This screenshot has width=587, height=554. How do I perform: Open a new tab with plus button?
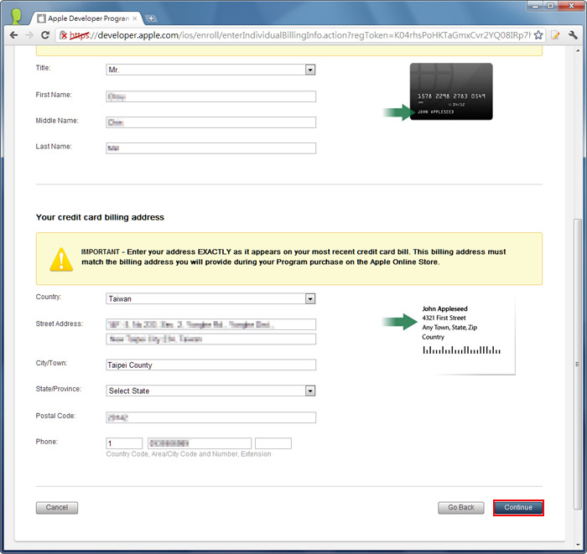click(150, 18)
